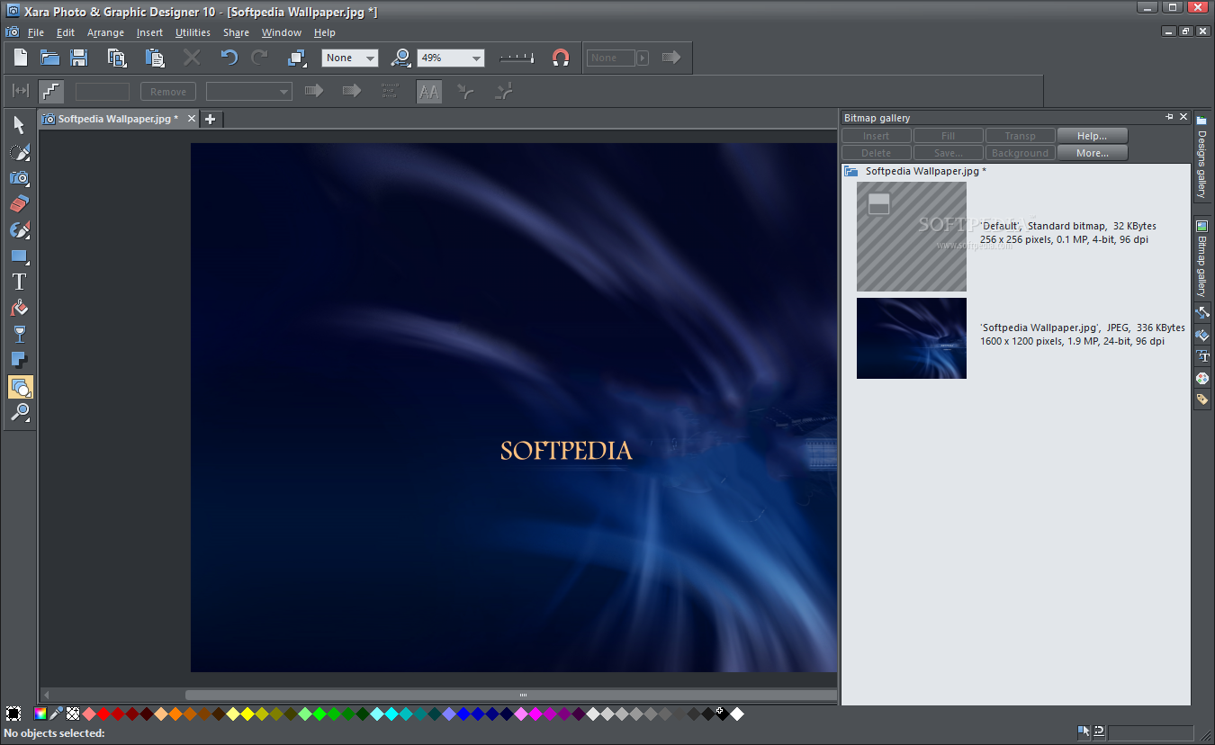Click the ruler-style Options icon beside Snap
1215x745 pixels.
tap(517, 58)
